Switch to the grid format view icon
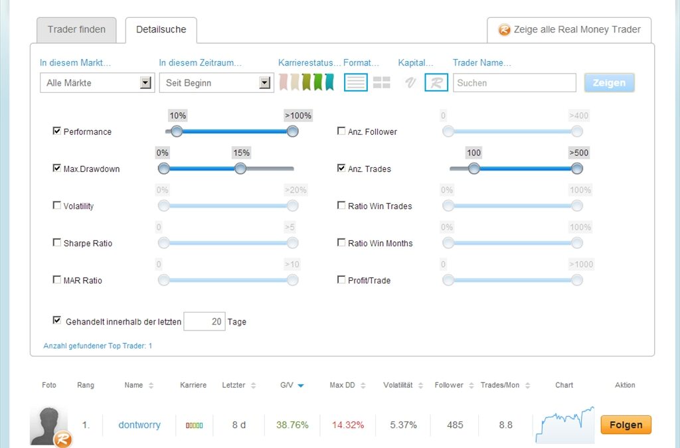The image size is (680, 448). point(381,83)
